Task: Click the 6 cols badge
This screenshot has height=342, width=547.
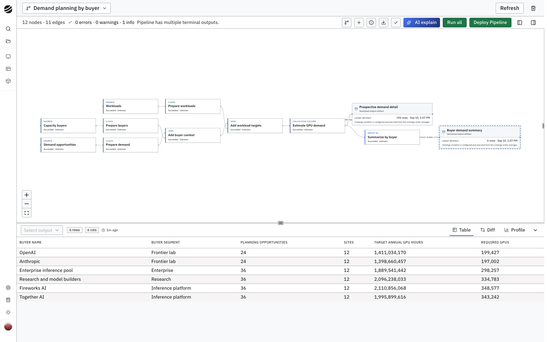Action: click(x=92, y=230)
